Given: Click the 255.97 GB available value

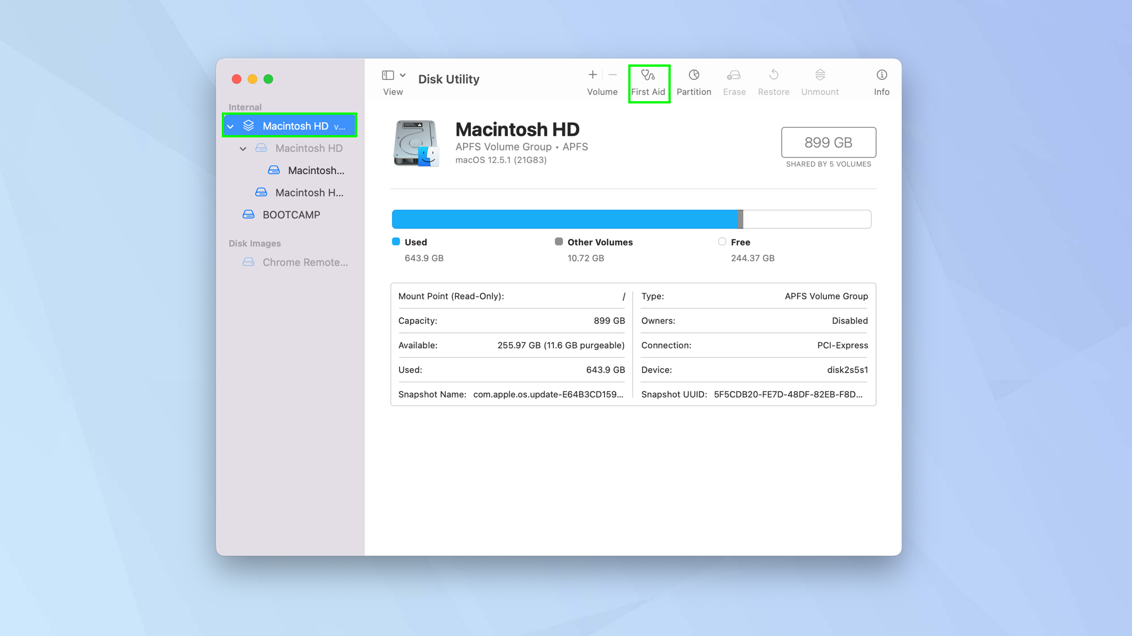Looking at the screenshot, I should click(x=561, y=345).
